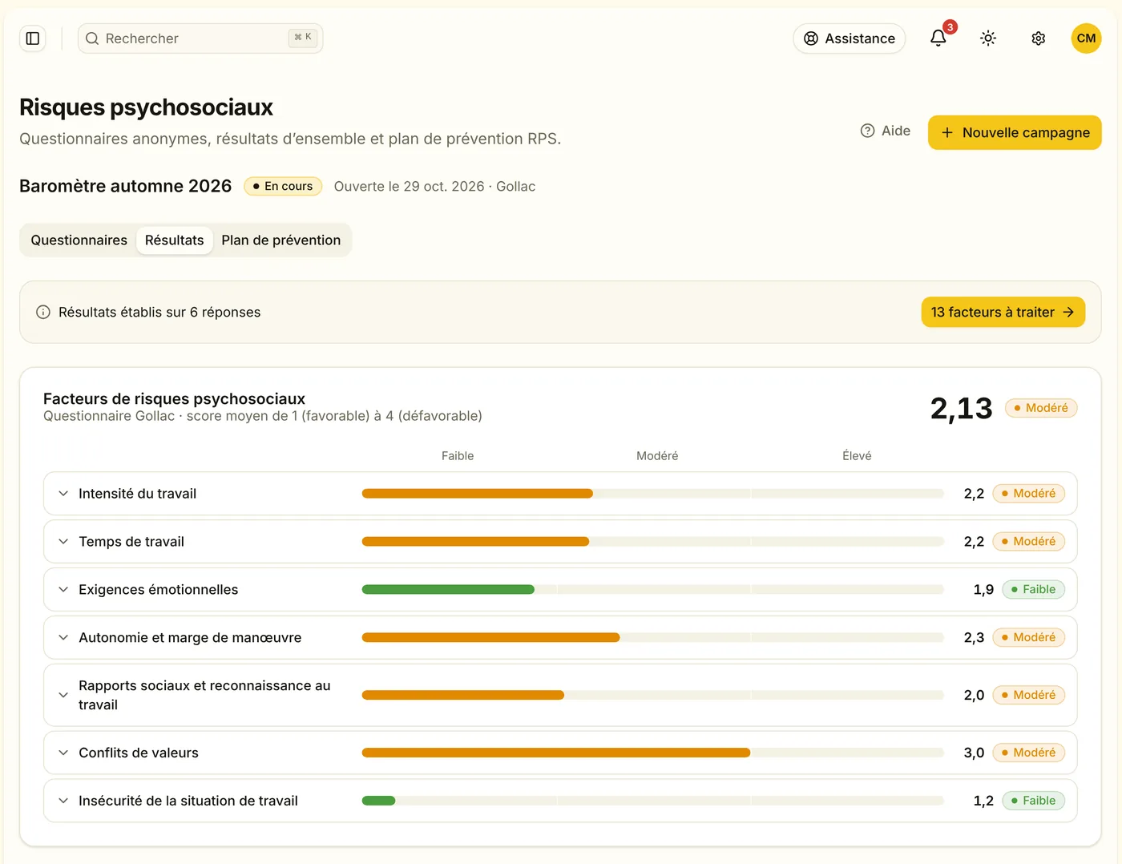Click the Intensité du travail score bar
Viewport: 1122px width, 864px height.
pyautogui.click(x=652, y=494)
